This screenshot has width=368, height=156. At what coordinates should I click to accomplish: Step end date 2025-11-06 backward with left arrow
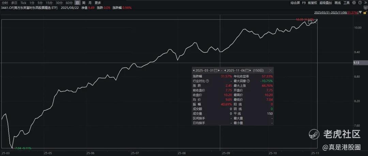click(225, 71)
